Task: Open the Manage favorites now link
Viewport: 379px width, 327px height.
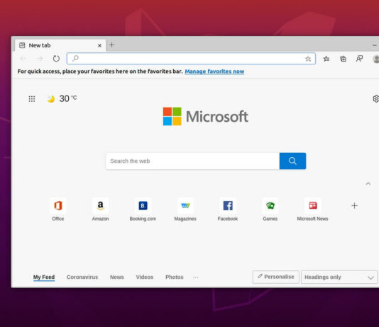Action: click(x=214, y=71)
